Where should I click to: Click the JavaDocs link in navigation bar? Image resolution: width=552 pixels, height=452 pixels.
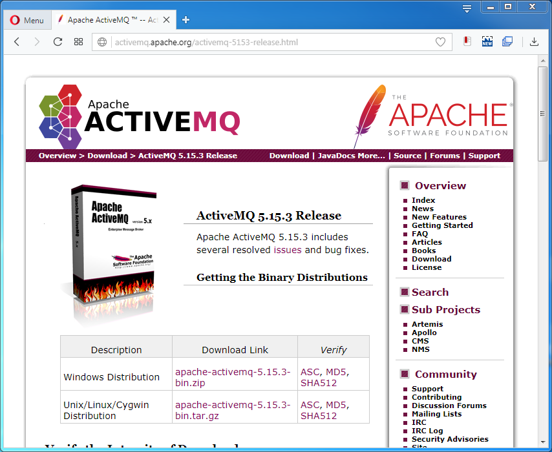tap(352, 156)
